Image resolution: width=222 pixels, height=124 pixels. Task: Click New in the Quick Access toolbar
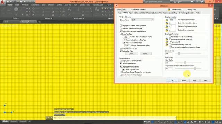[x=8, y=2]
